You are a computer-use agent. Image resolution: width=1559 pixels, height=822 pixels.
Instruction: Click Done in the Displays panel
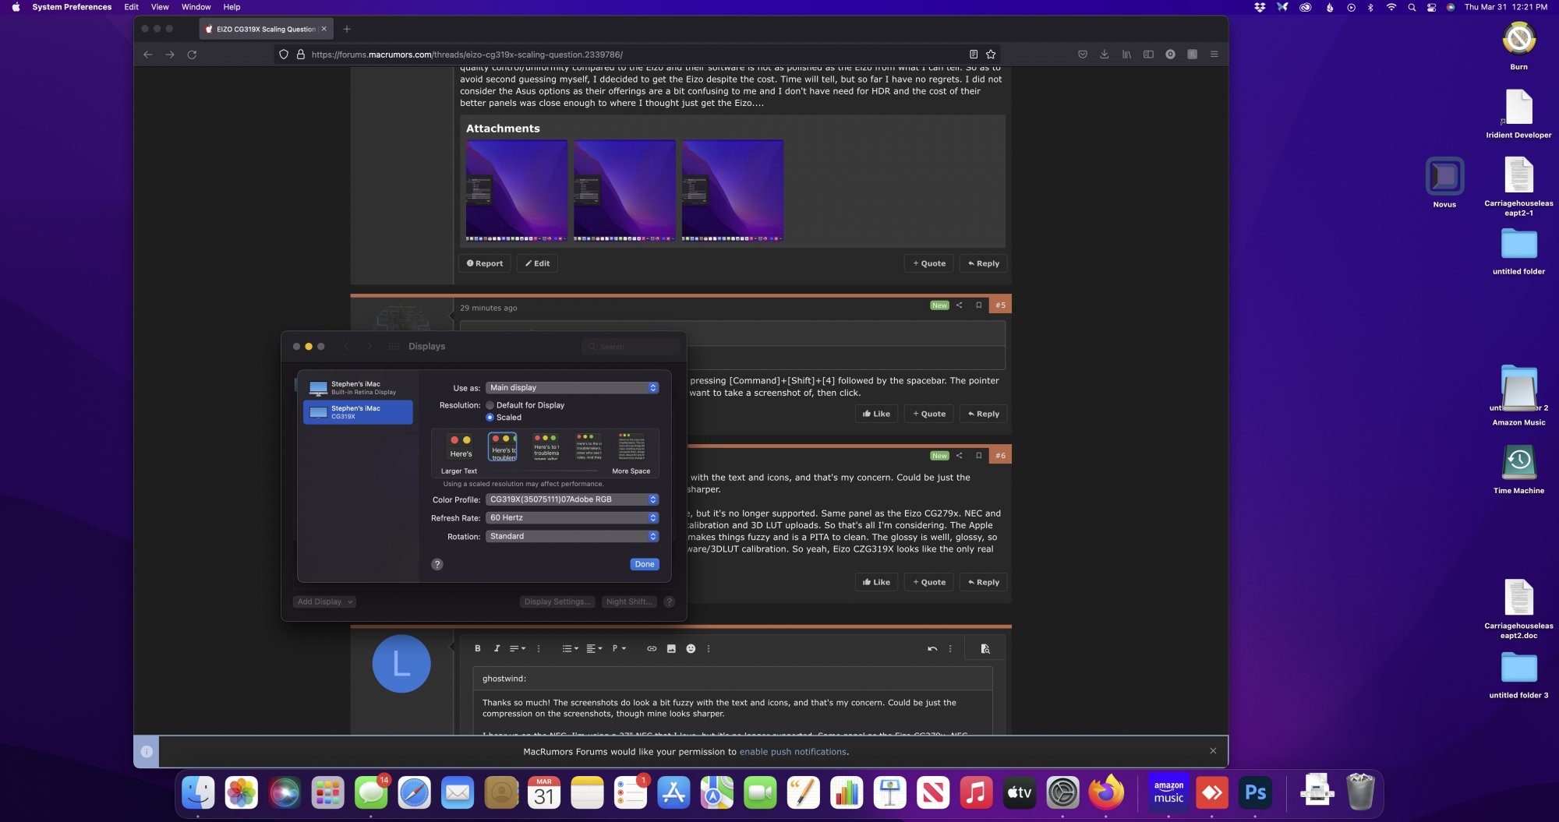click(645, 564)
